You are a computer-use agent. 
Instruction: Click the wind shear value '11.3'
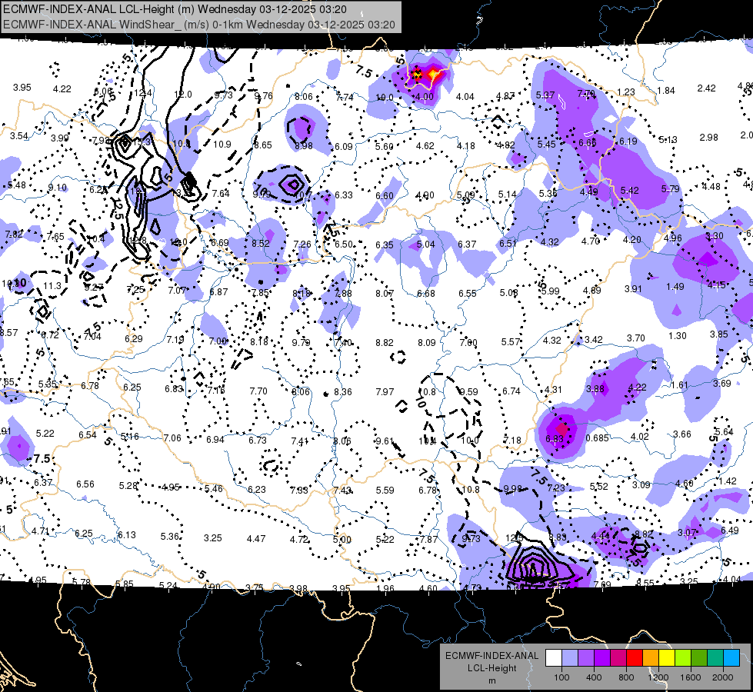52,286
